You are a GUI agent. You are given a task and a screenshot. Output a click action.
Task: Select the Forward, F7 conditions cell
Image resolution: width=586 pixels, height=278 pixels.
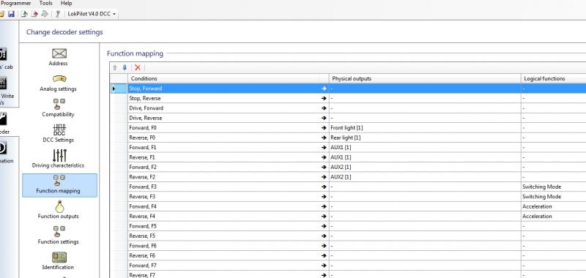pyautogui.click(x=223, y=266)
